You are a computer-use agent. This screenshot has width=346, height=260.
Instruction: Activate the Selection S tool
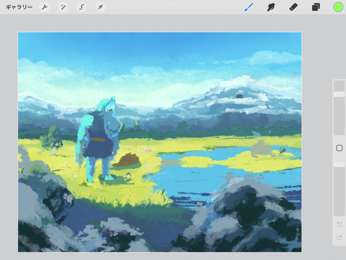[82, 7]
